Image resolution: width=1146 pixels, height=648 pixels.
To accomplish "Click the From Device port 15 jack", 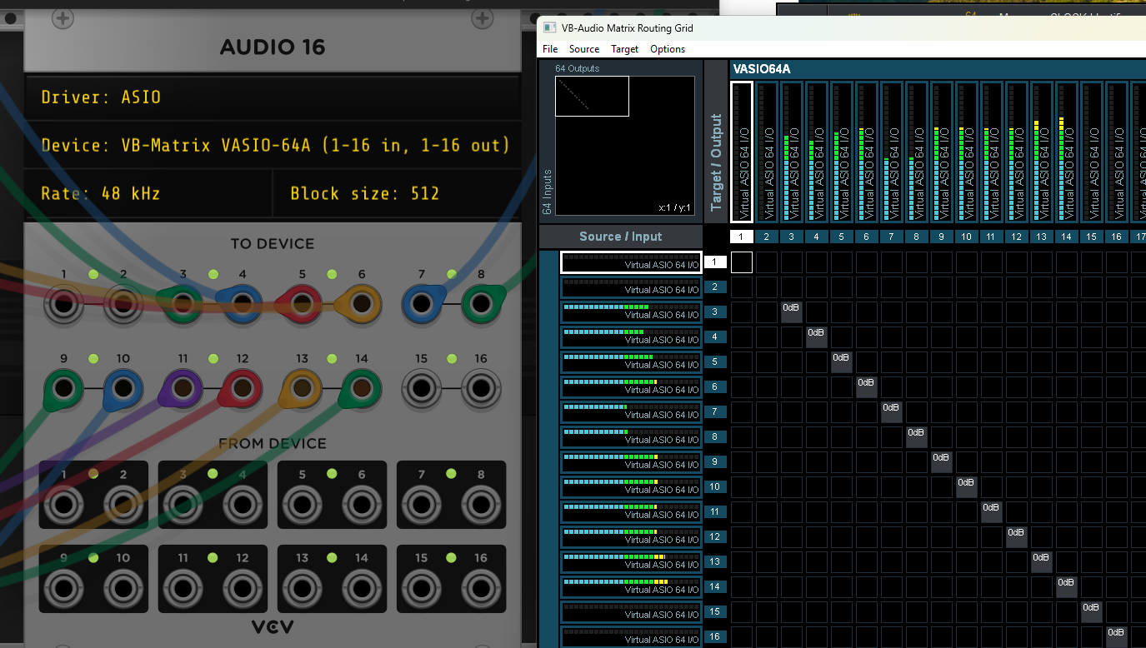I will pyautogui.click(x=421, y=588).
